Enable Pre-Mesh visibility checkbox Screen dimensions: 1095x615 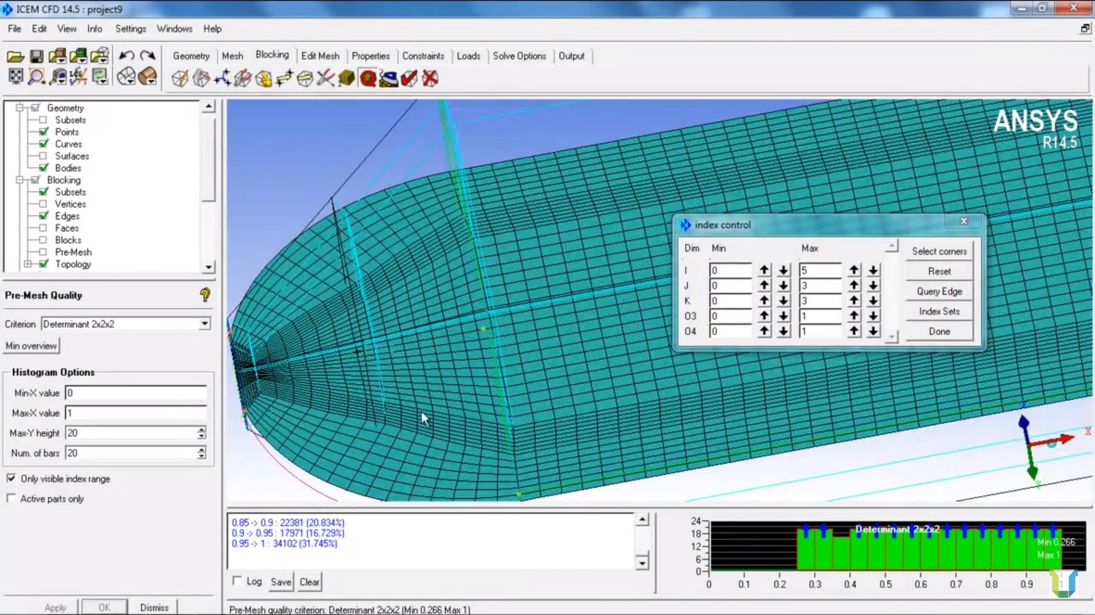(x=43, y=252)
